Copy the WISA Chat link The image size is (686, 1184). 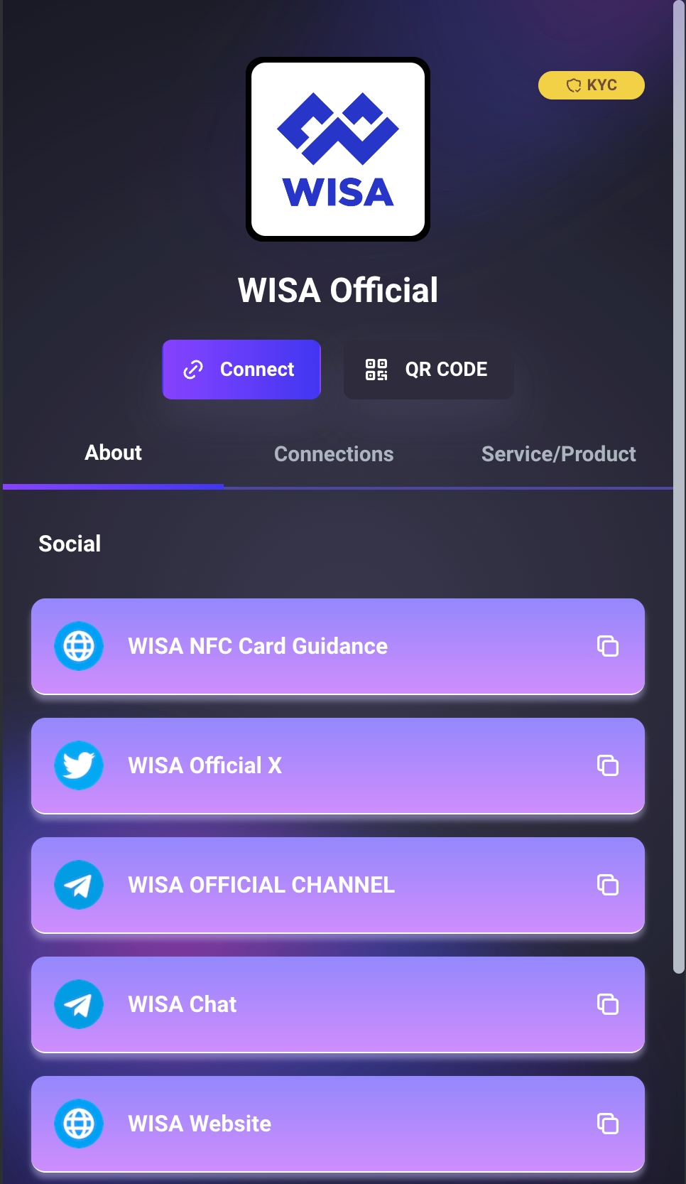(x=608, y=1004)
